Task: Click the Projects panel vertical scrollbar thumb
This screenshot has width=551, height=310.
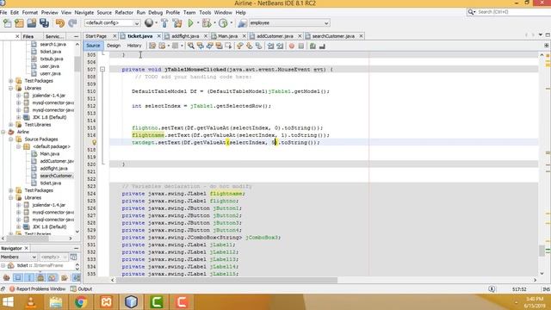Action: point(77,64)
